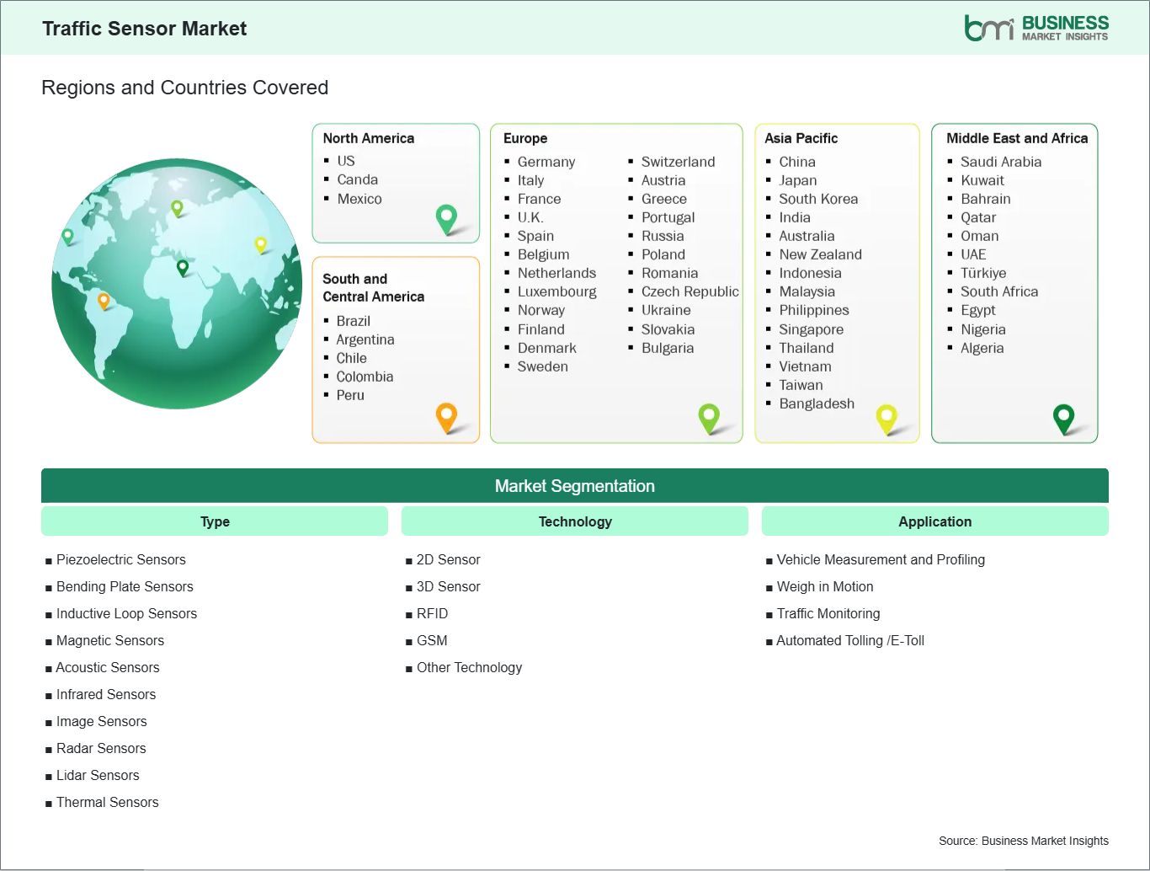Click 2D Sensor under Technology

(449, 559)
